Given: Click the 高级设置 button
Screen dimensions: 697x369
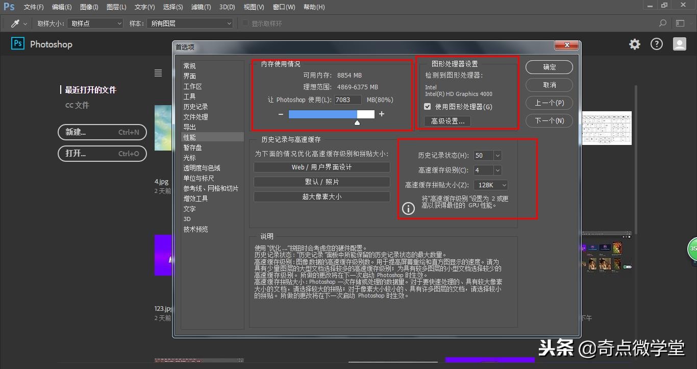Looking at the screenshot, I should click(446, 121).
